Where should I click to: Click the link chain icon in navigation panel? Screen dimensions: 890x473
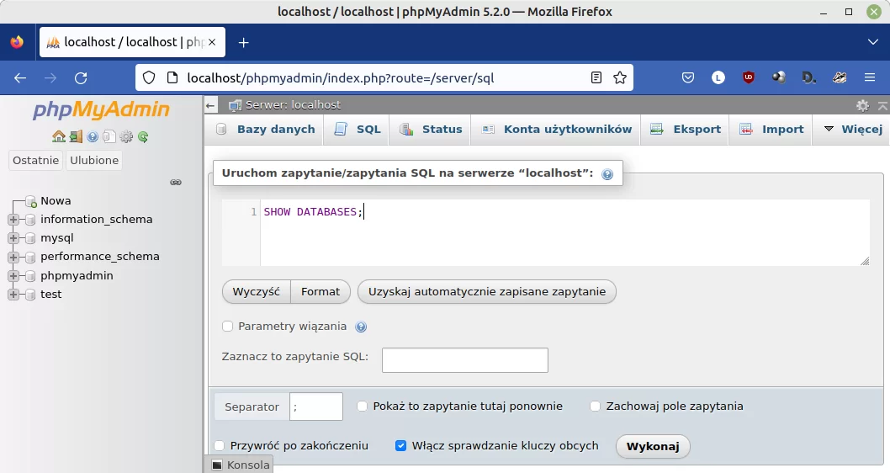click(176, 183)
